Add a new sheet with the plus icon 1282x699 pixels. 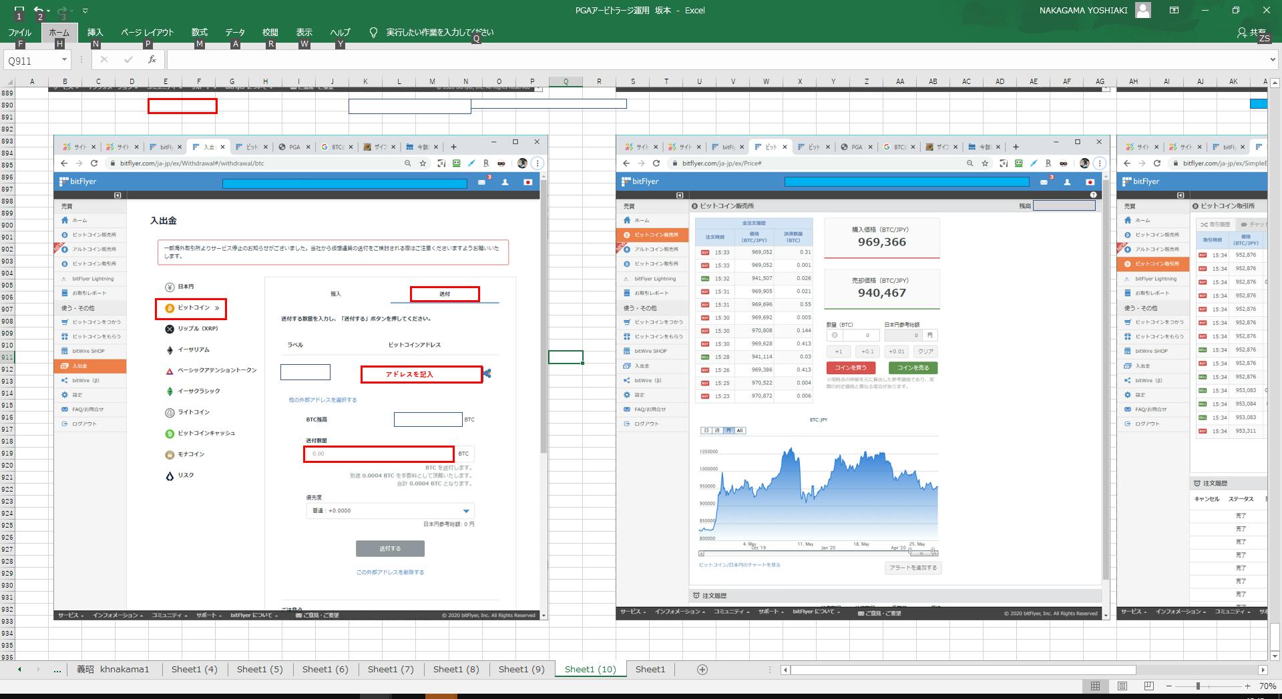click(702, 669)
